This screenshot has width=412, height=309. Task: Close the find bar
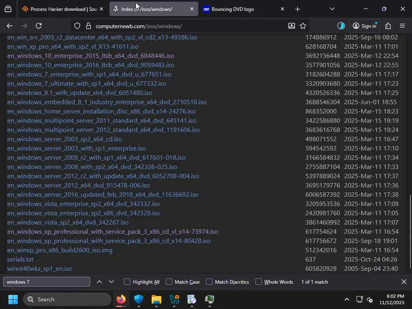[404, 282]
